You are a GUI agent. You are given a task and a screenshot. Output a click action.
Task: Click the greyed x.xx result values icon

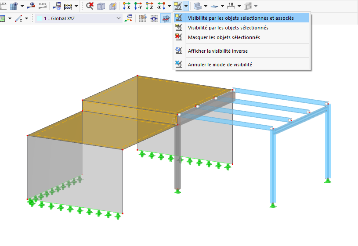pyautogui.click(x=43, y=6)
